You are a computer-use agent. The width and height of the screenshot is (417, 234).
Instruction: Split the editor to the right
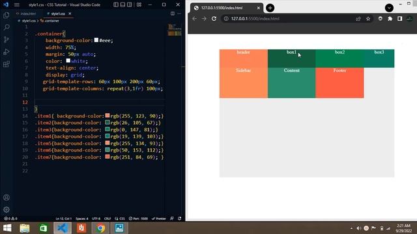click(173, 14)
